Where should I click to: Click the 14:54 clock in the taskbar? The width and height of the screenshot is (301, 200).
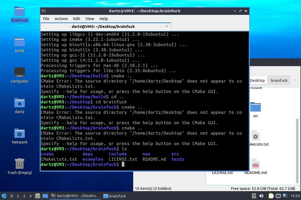coord(295,196)
